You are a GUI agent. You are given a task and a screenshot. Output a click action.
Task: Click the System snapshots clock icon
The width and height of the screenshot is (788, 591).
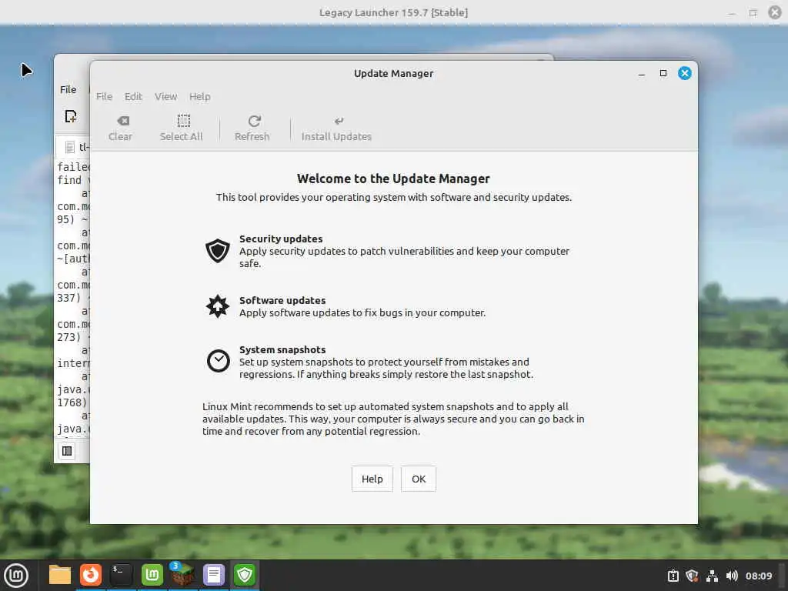(218, 361)
